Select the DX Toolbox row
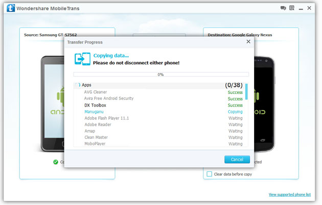Viewport: 322px width, 205px height. [x=159, y=105]
